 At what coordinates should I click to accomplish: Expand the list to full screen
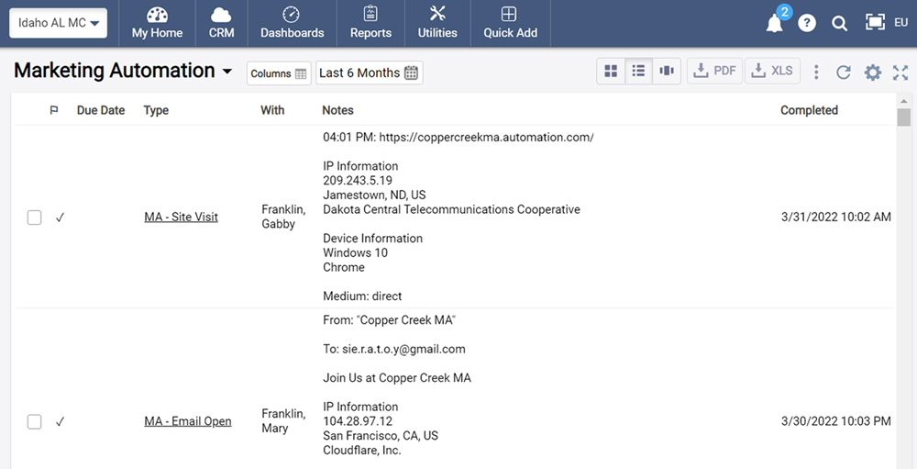900,72
